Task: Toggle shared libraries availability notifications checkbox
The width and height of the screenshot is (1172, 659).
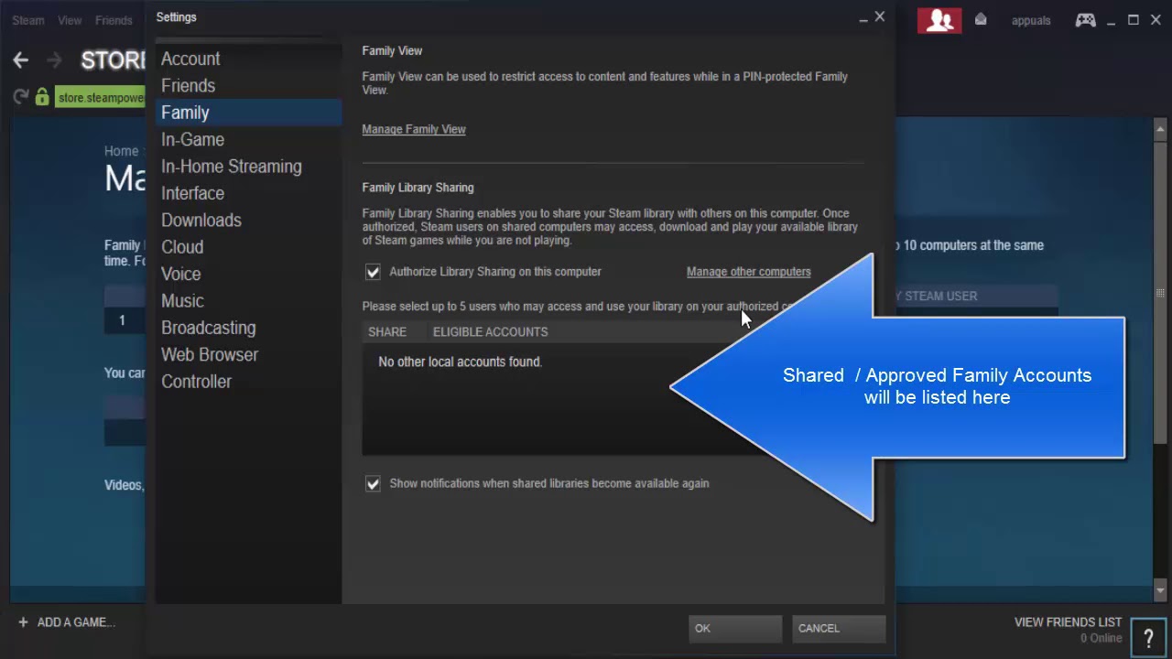Action: [373, 483]
